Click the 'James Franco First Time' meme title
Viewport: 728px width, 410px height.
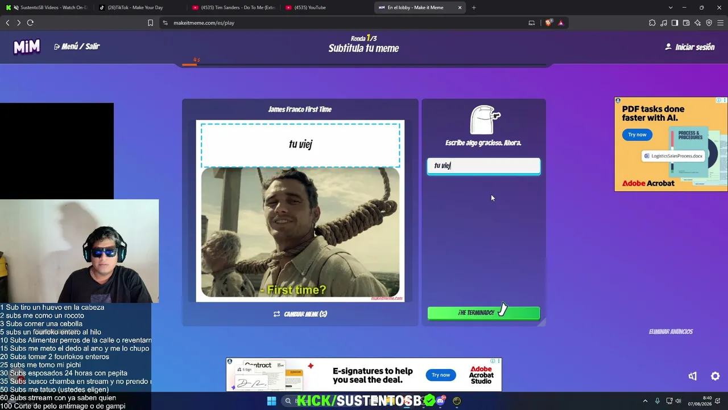point(300,109)
